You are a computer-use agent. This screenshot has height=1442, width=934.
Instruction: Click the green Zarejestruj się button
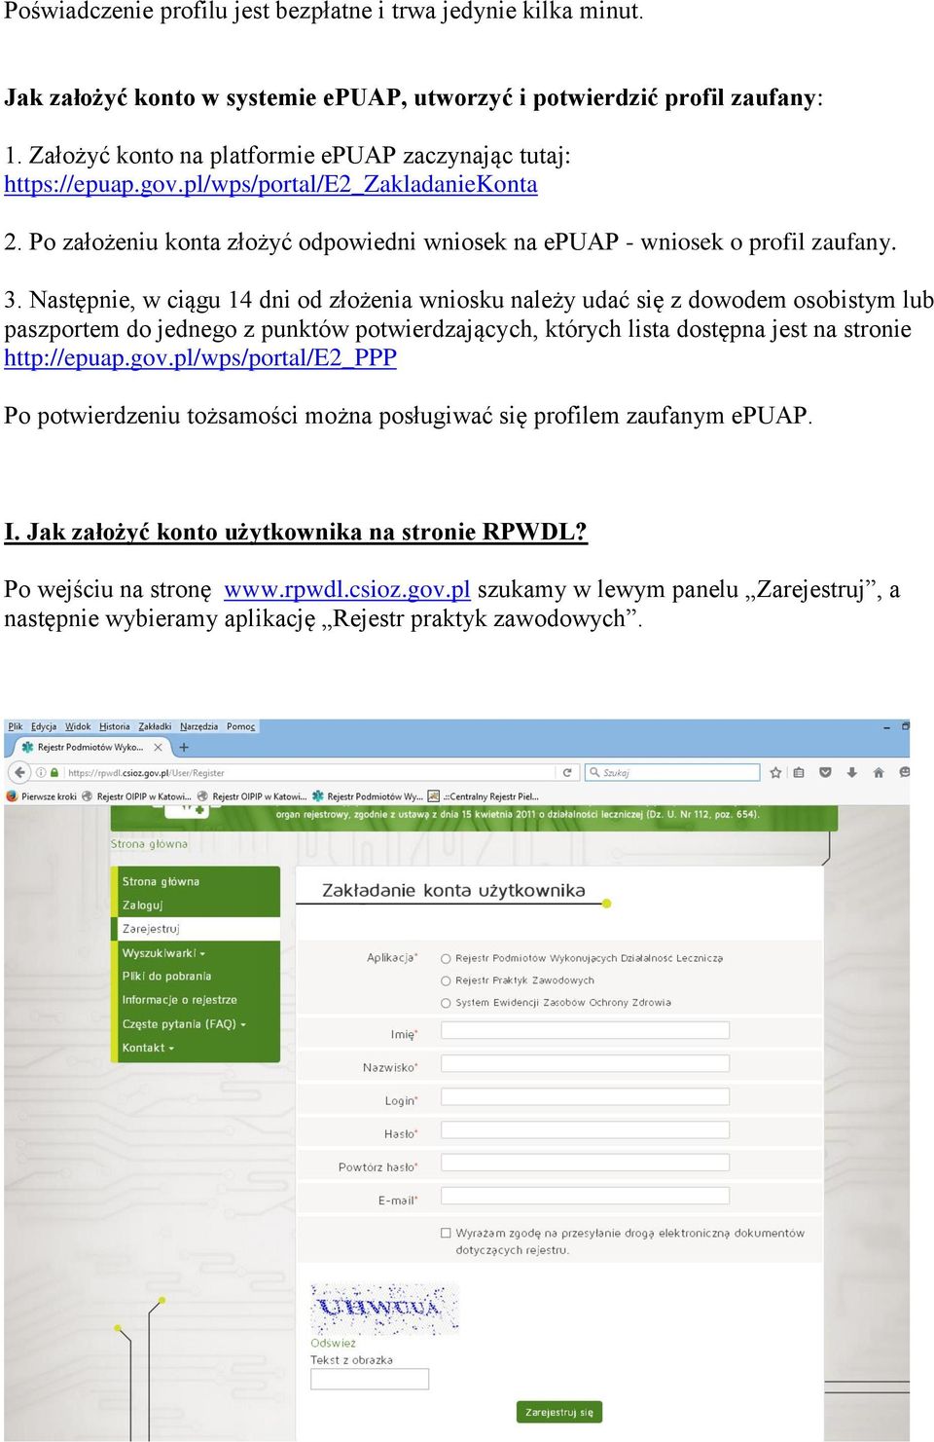pos(559,1412)
